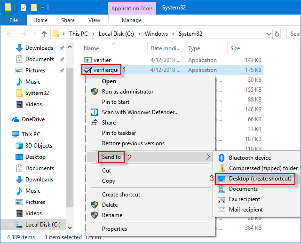Switch to the Home ribbon tab
Screen dimensions: 301x243
click(40, 20)
